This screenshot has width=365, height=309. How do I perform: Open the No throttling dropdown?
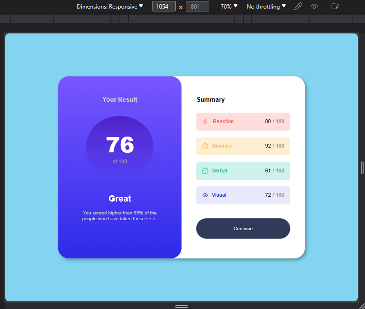pyautogui.click(x=266, y=7)
